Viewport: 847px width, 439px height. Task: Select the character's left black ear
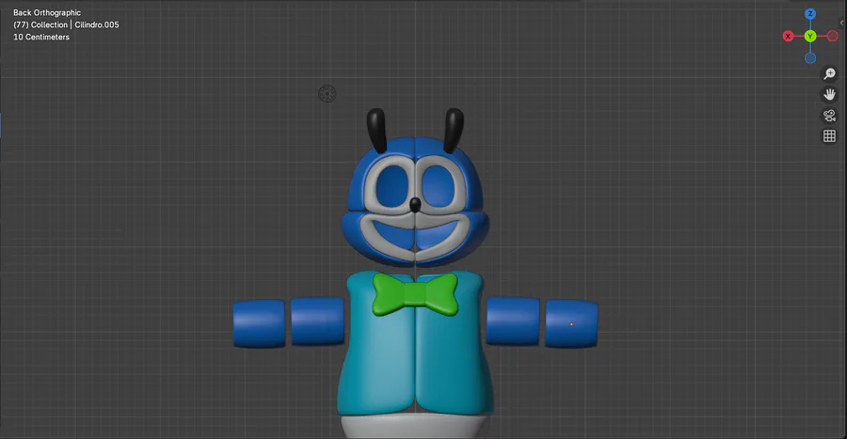point(376,130)
